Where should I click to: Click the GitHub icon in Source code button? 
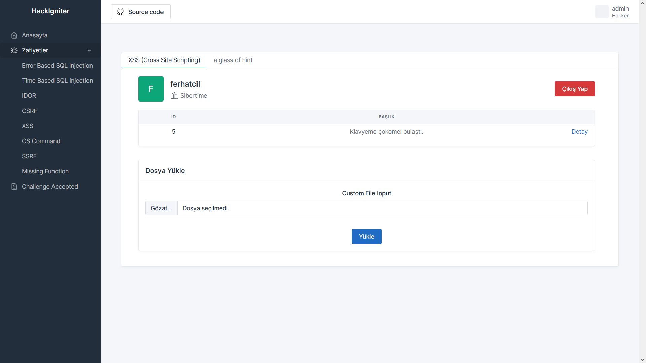(120, 12)
